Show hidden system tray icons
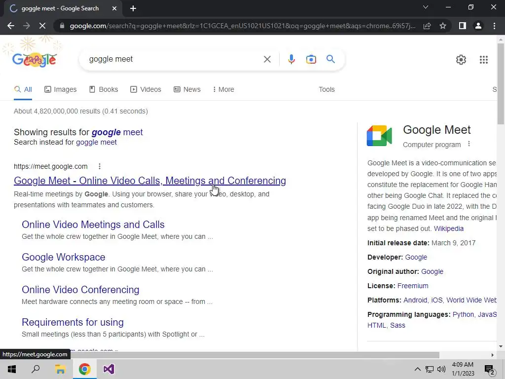 (x=417, y=369)
